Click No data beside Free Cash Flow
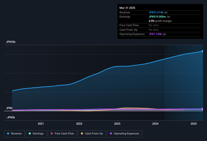 (154, 25)
